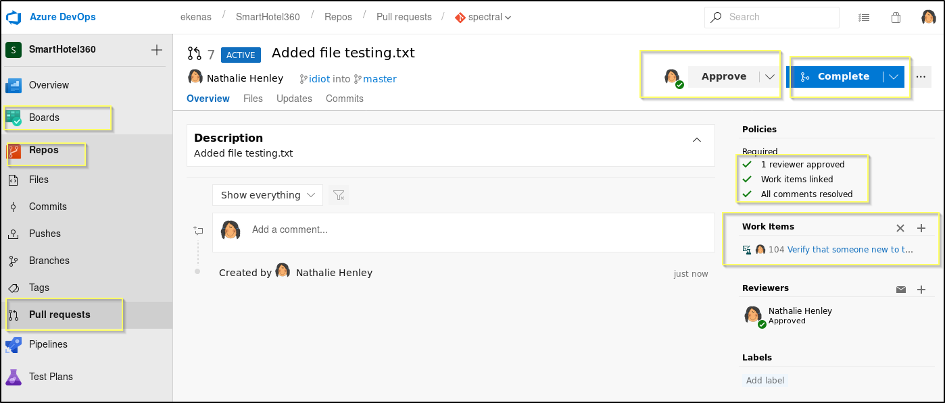Image resolution: width=945 pixels, height=403 pixels.
Task: Add a work item with plus icon
Action: click(x=921, y=228)
